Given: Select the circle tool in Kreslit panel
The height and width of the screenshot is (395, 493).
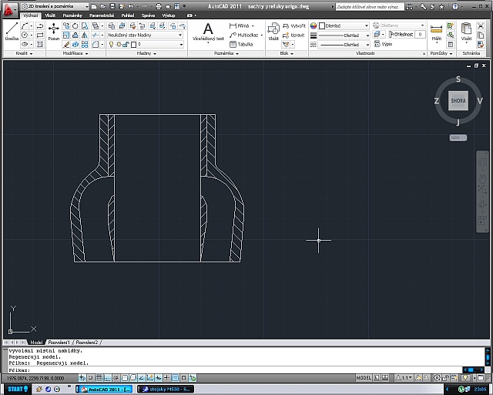Looking at the screenshot, I should point(25,35).
